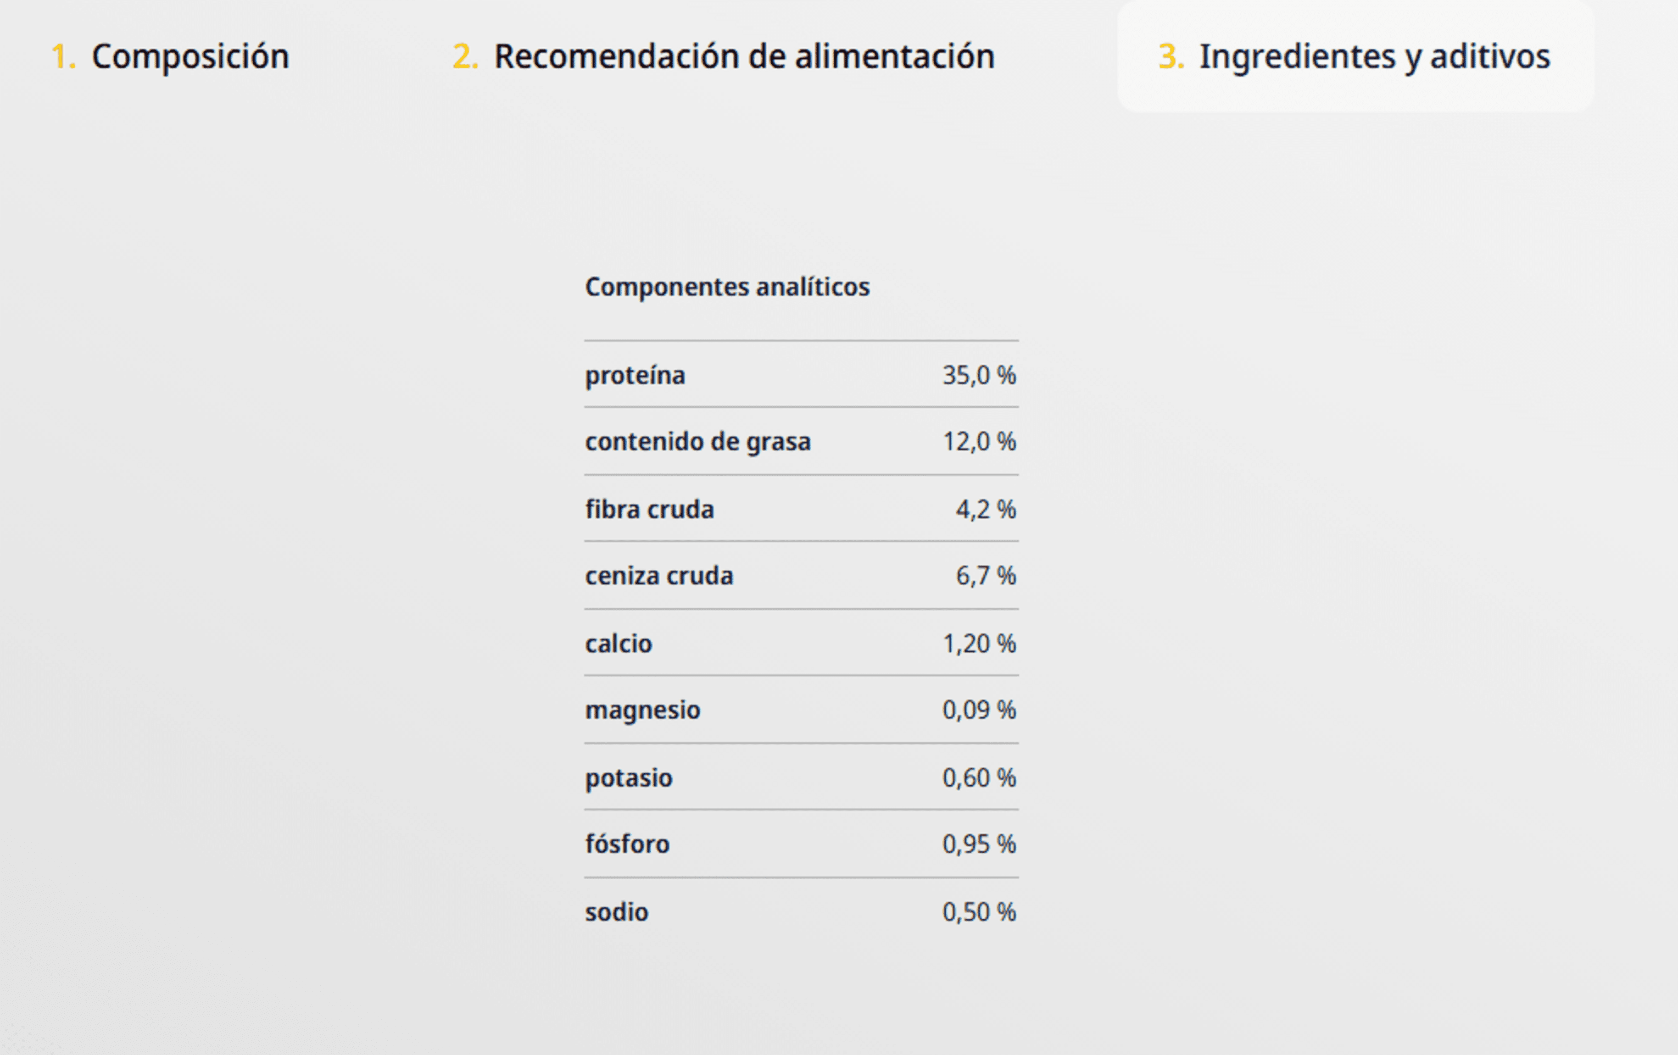The image size is (1678, 1055).
Task: Click the calcio row label
Action: click(618, 643)
